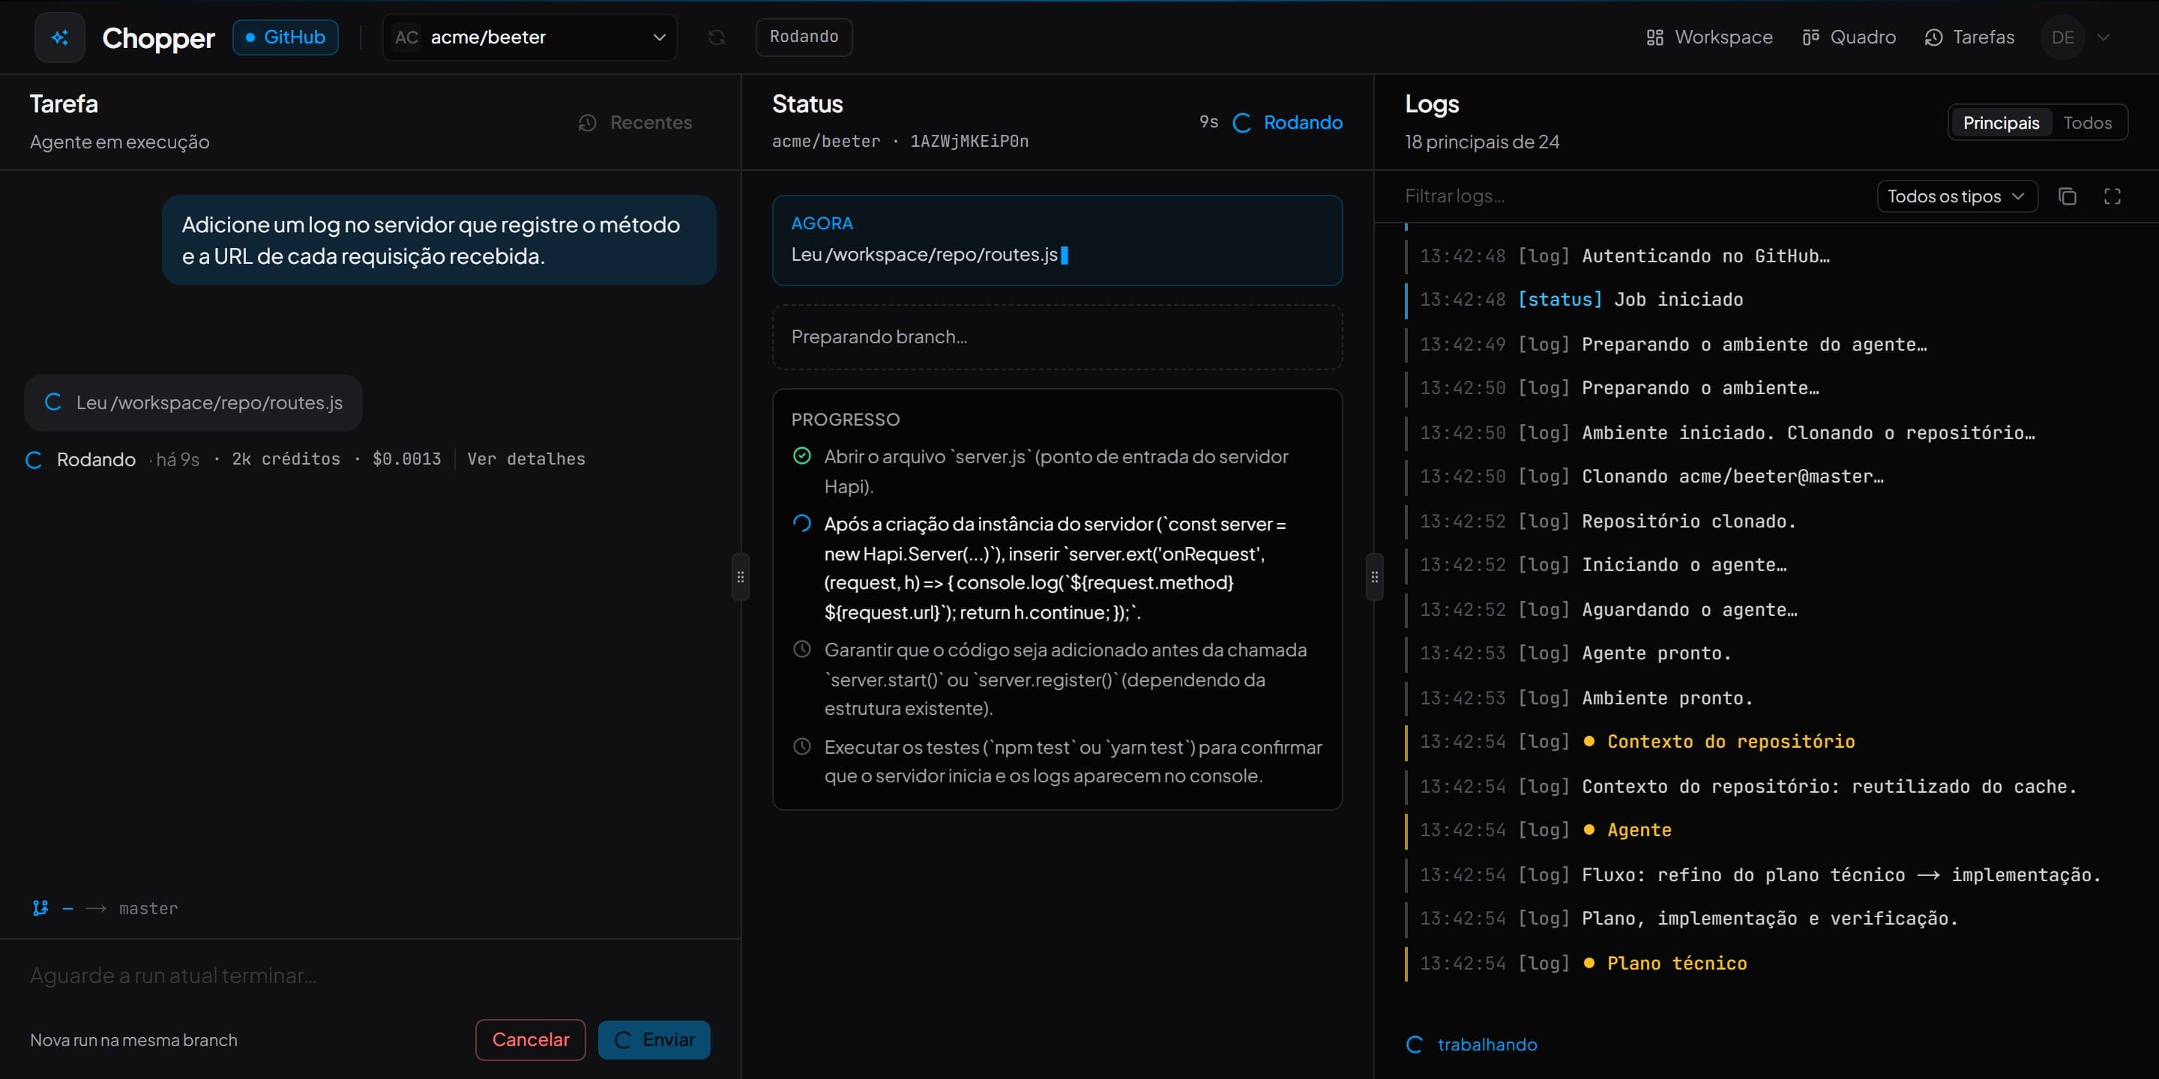Viewport: 2159px width, 1079px height.
Task: Click the job ID 1AZWjMKEiP0n
Action: [970, 142]
